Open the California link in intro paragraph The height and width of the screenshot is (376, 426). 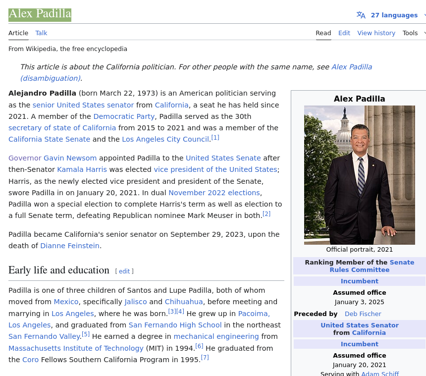pos(172,105)
